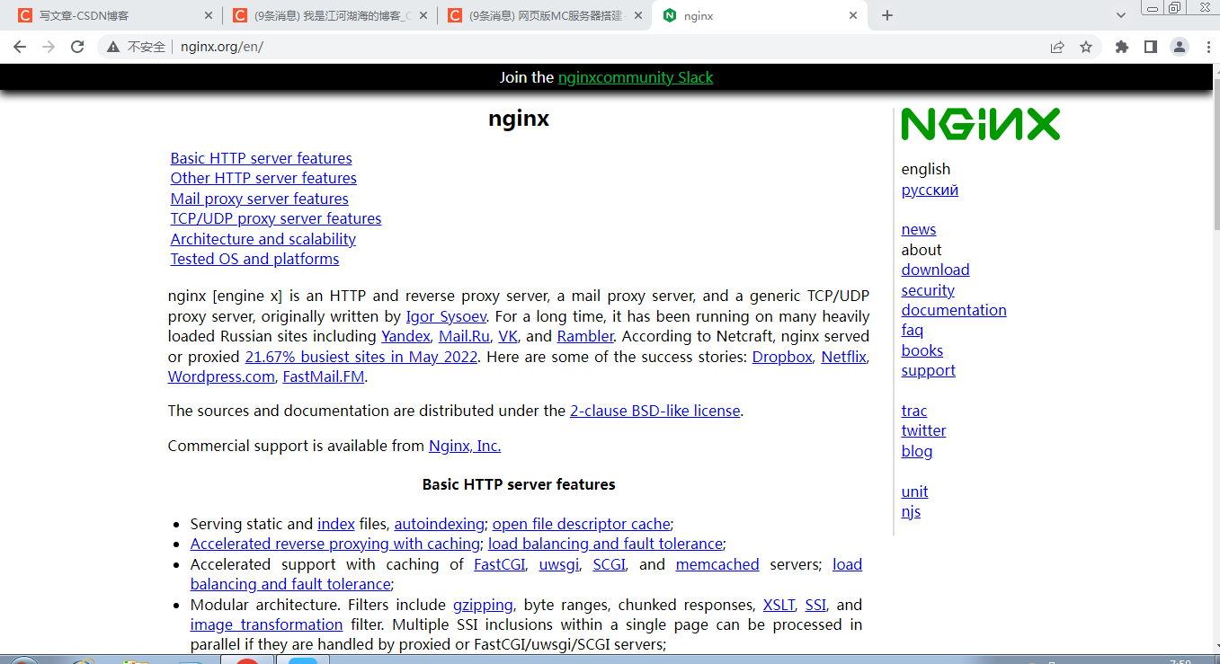
Task: Open the memcached link
Action: [x=717, y=564]
